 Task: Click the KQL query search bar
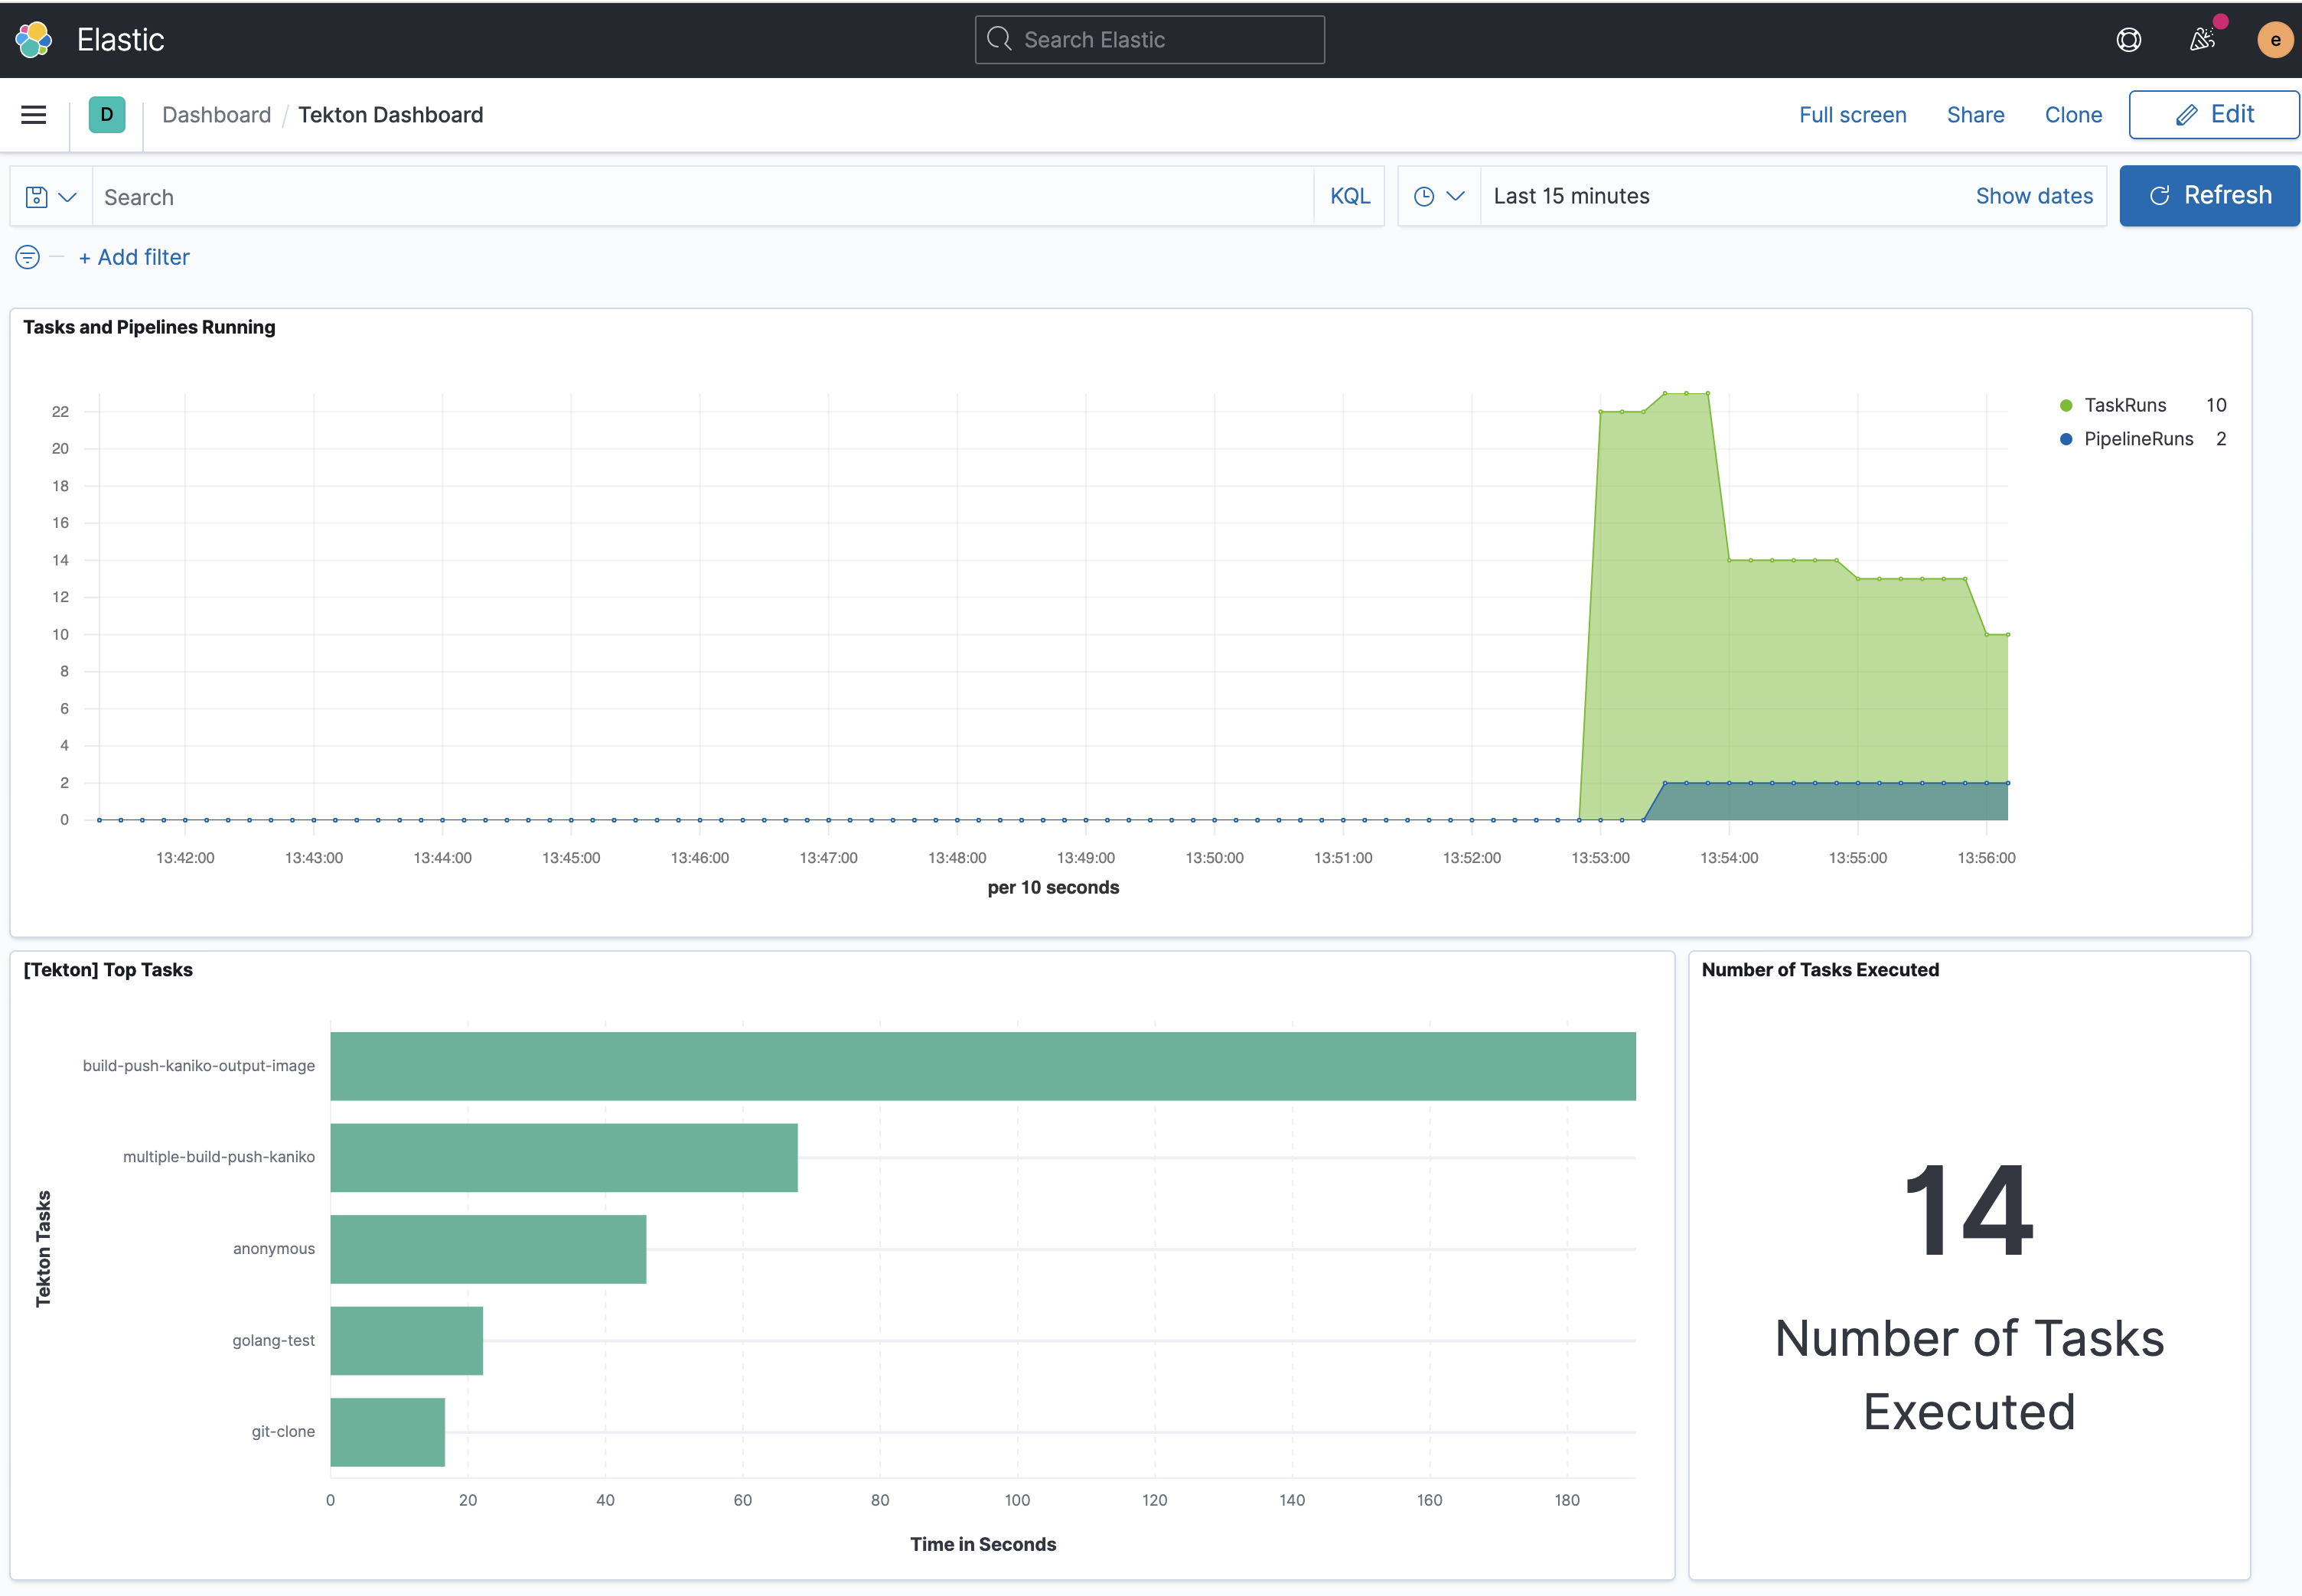[703, 197]
